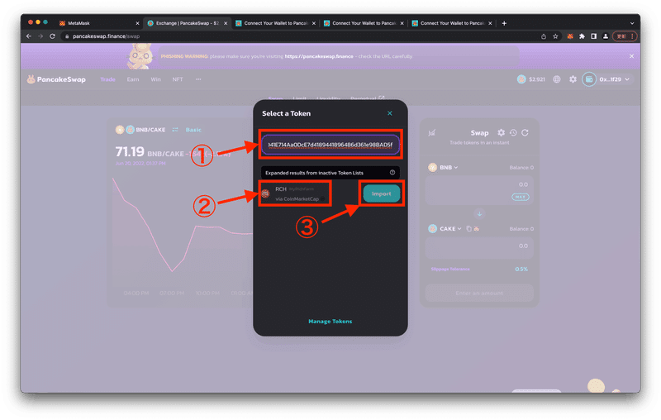Image resolution: width=661 pixels, height=420 pixels.
Task: Open the Win menu
Action: [155, 79]
